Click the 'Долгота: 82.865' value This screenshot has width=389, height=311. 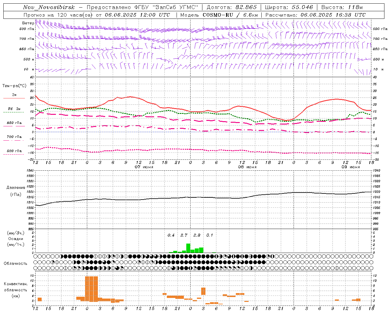pyautogui.click(x=232, y=7)
